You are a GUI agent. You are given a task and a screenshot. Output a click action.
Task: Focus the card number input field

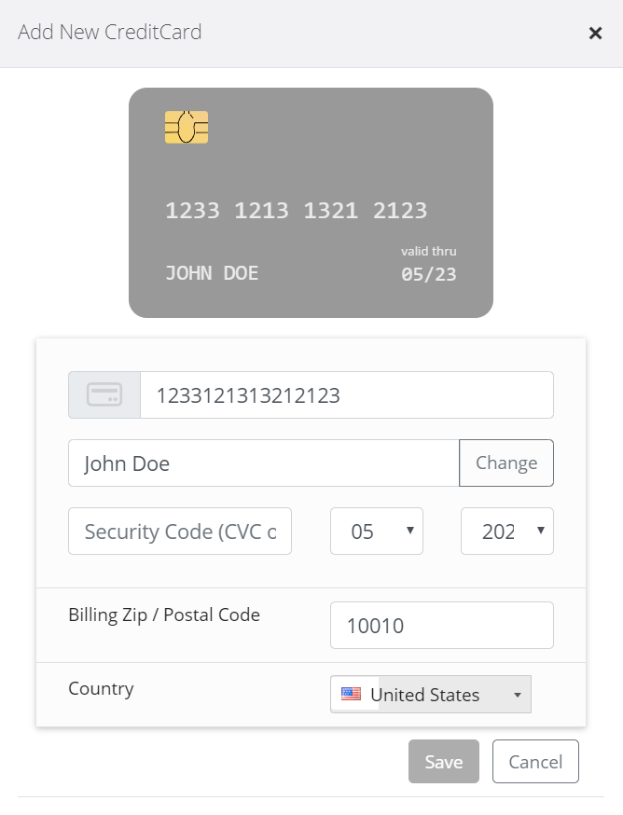(345, 395)
